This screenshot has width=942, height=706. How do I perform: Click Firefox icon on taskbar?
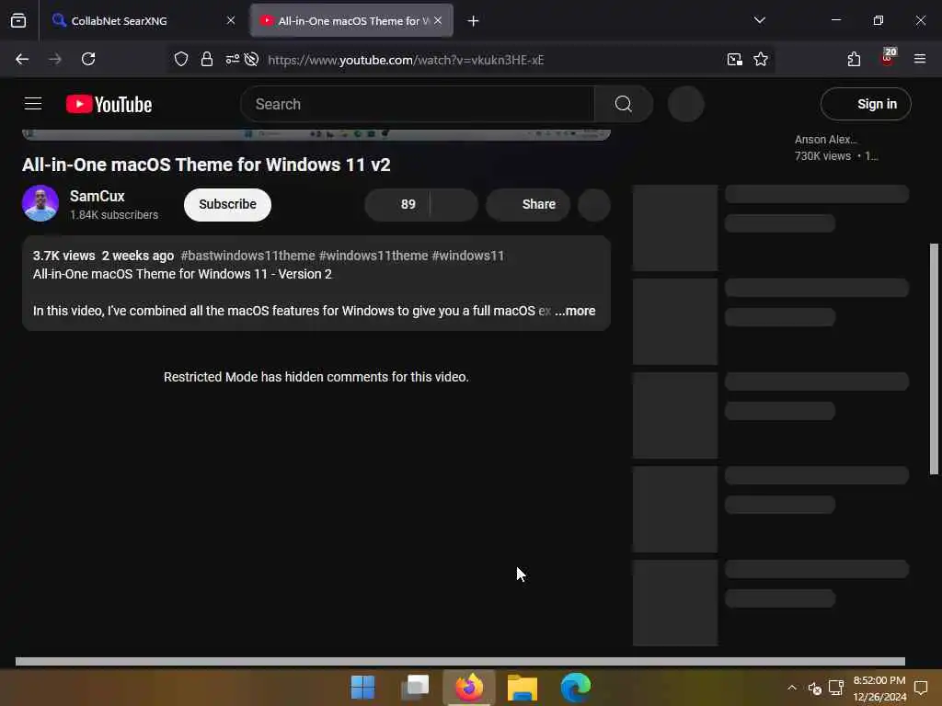469,688
